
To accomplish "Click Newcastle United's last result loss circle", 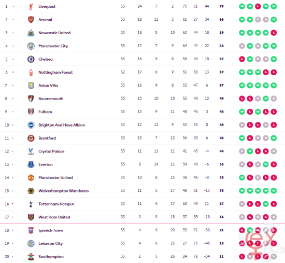I will coord(274,33).
